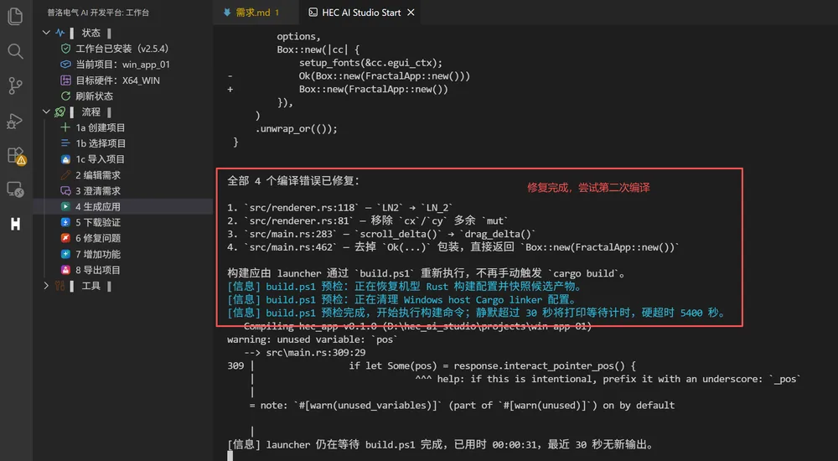Image resolution: width=838 pixels, height=461 pixels.
Task: Click 状态 section header label
Action: point(91,33)
